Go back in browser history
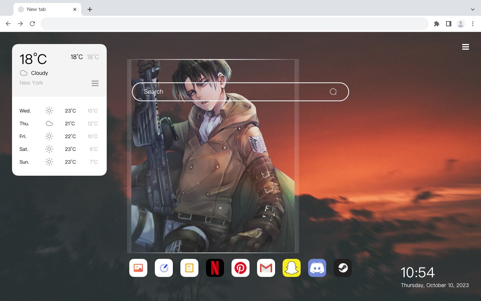 (8, 24)
